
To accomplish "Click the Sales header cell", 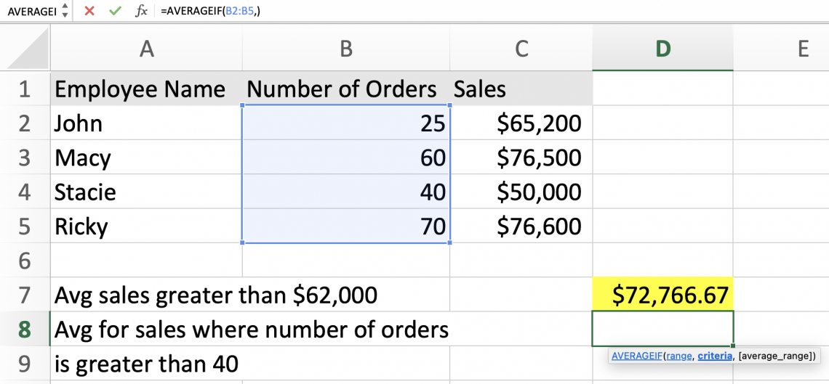I will [x=521, y=89].
